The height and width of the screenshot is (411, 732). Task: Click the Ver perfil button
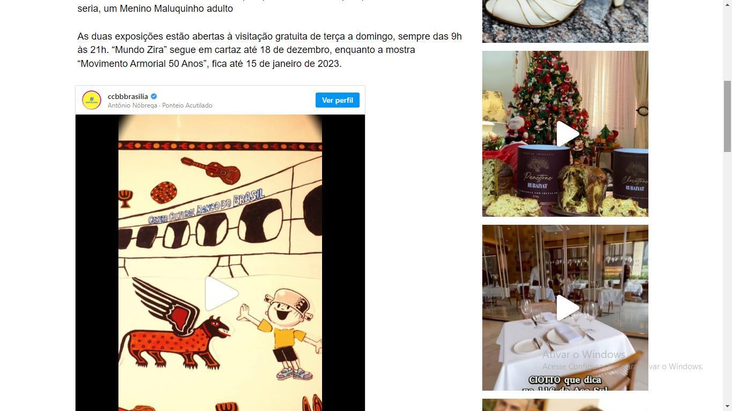tap(338, 100)
